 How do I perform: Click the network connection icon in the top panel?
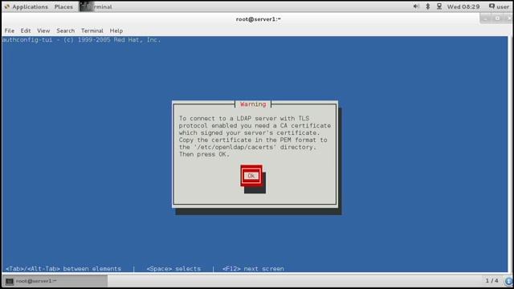[x=439, y=6]
